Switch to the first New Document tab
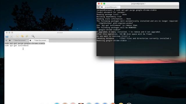This screenshot has width=186, height=104. (x=19, y=40)
